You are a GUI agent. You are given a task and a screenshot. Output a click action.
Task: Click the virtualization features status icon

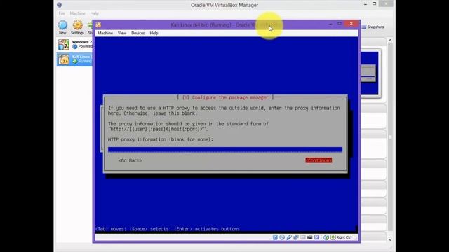pos(316,237)
